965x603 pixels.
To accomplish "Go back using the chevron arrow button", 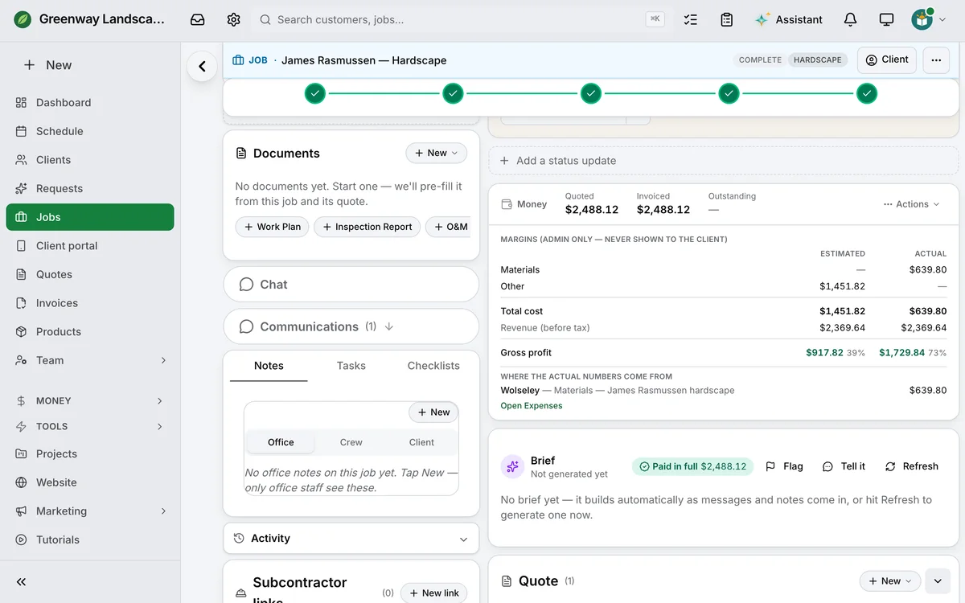I will pos(202,67).
